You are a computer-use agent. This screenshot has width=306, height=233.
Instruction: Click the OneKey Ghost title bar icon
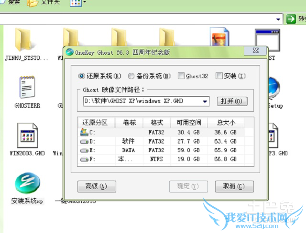[69, 52]
